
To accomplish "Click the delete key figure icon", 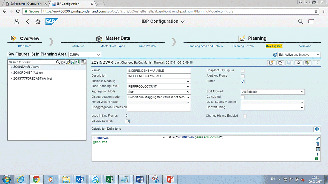I will click(x=317, y=63).
